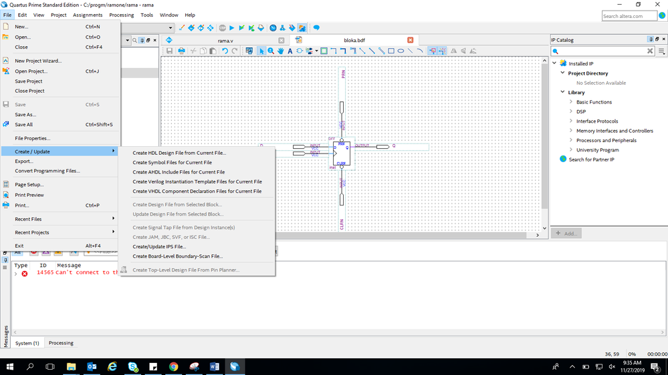Switch to the rama.v tab
Screen dimensions: 668x375
[225, 41]
